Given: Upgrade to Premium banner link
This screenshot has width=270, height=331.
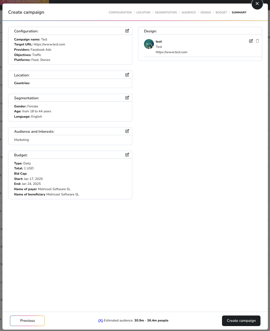Looking at the screenshot, I should [x=24, y=1].
